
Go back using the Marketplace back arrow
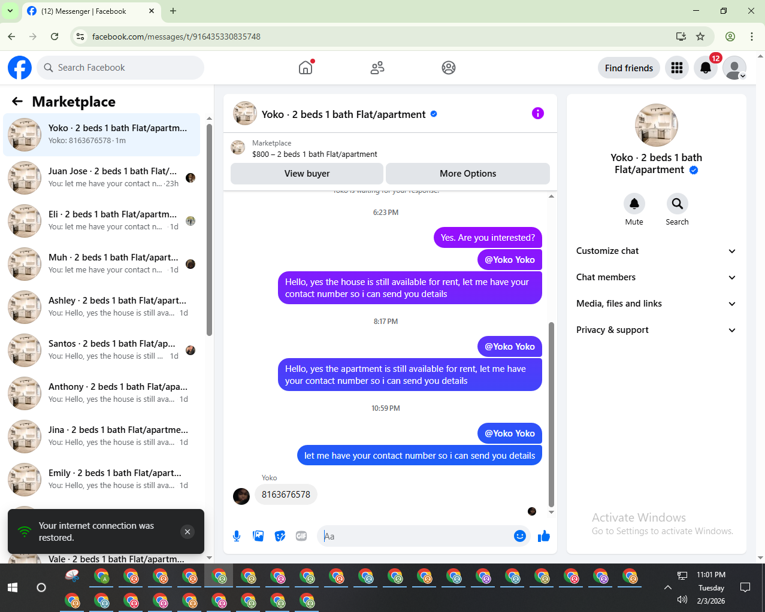17,102
